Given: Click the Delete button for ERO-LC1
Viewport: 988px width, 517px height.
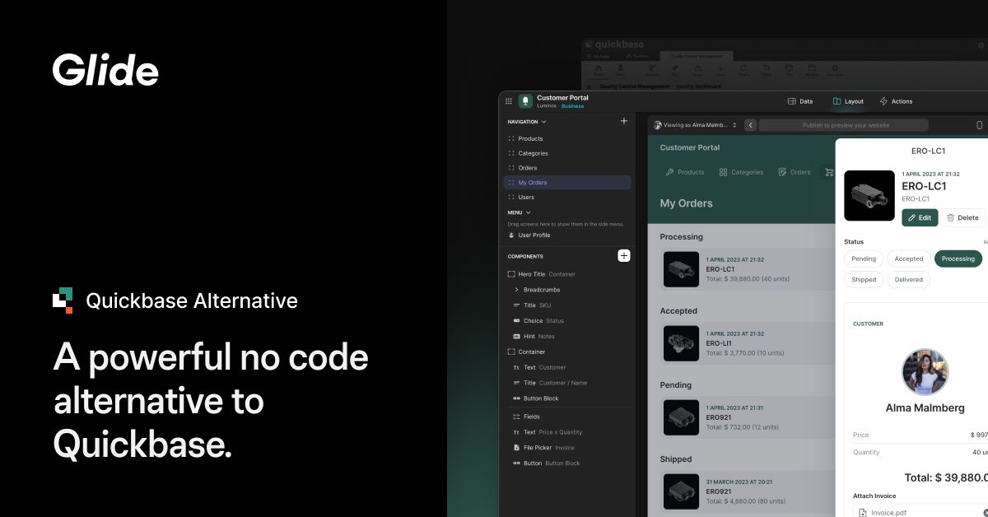Looking at the screenshot, I should click(963, 217).
